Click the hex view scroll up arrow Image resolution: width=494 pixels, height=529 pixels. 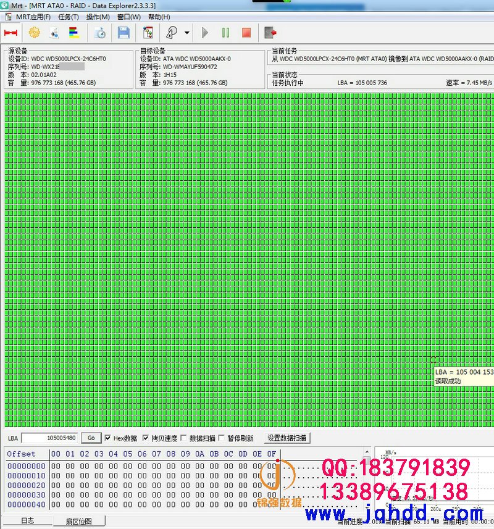pos(367,452)
